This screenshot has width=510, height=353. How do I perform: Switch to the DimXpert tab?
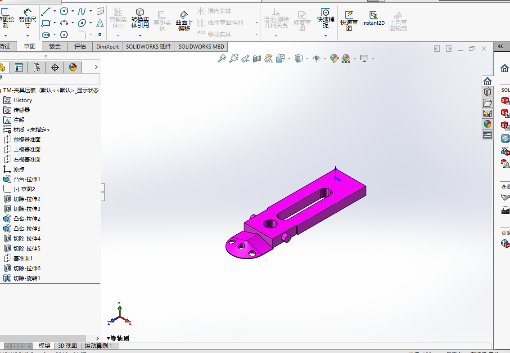pyautogui.click(x=107, y=46)
